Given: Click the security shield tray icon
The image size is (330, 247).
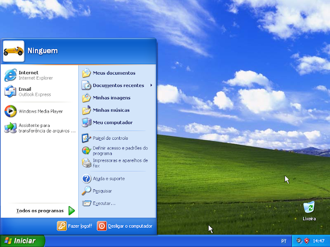Looking at the screenshot, I should tap(307, 241).
